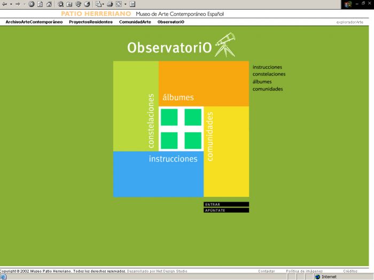Expand the Edit icon dropdown arrow

click(x=125, y=4)
